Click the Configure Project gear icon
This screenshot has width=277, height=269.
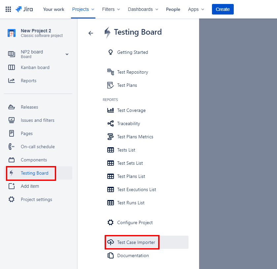[x=111, y=222]
